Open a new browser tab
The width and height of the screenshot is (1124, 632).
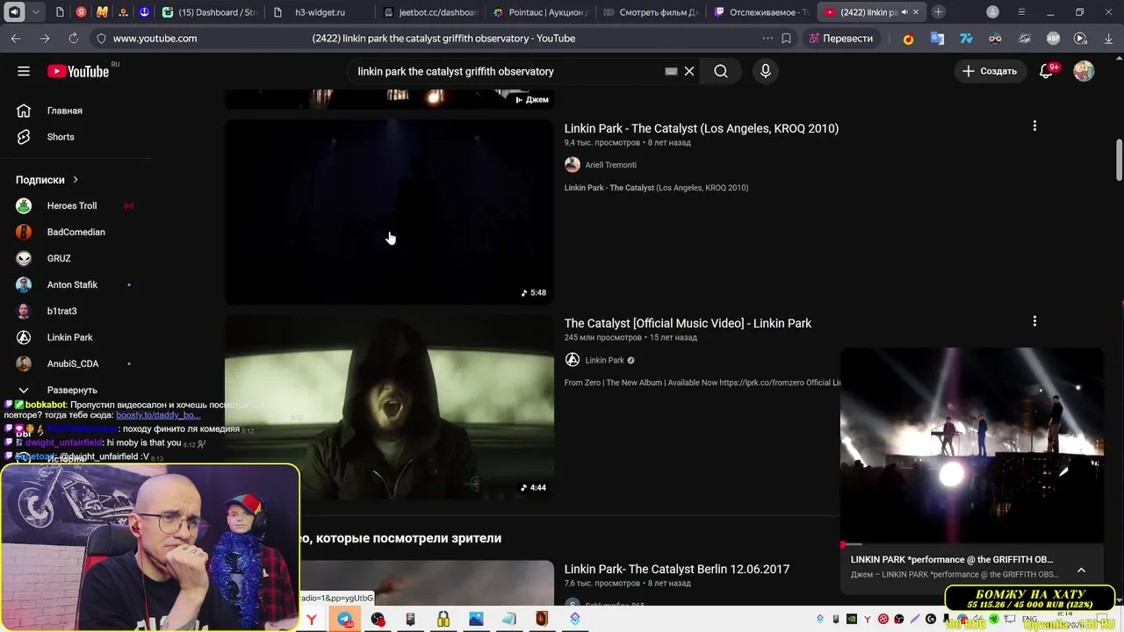point(939,12)
